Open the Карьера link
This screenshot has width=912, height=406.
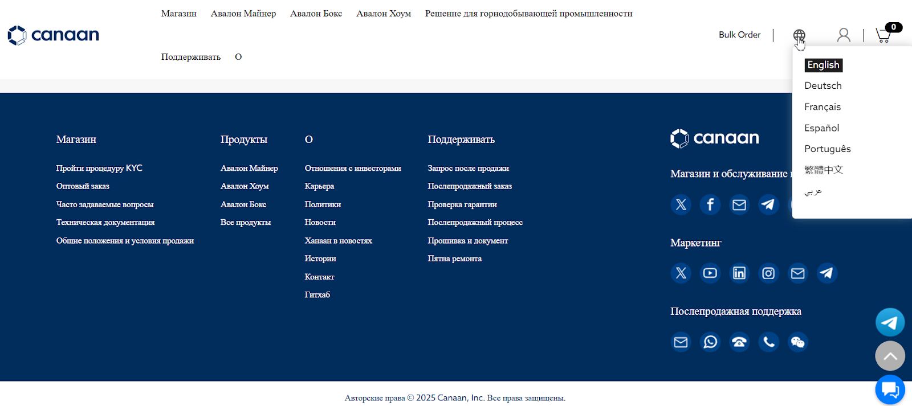tap(319, 186)
